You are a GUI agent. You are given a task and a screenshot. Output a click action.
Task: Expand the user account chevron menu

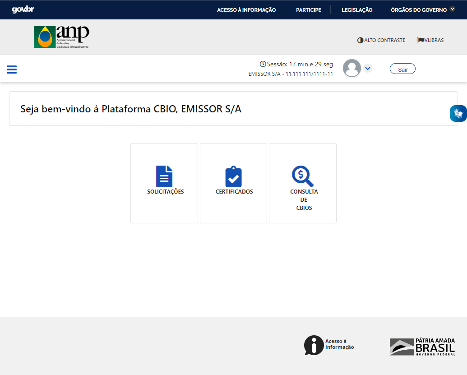(368, 68)
